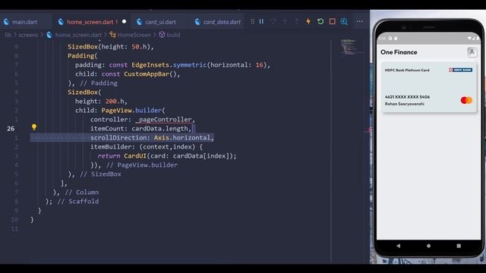Click the yellow lightbulb quick-fix icon
The width and height of the screenshot is (486, 273).
tap(33, 127)
